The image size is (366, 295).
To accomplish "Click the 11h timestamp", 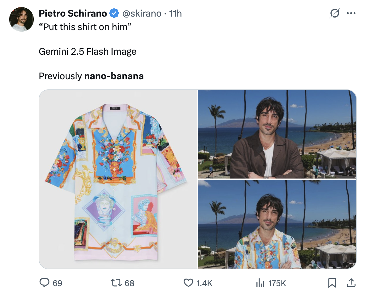I will pos(175,14).
